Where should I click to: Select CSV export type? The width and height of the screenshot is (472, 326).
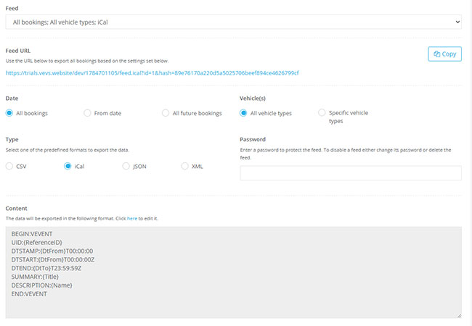(9, 166)
